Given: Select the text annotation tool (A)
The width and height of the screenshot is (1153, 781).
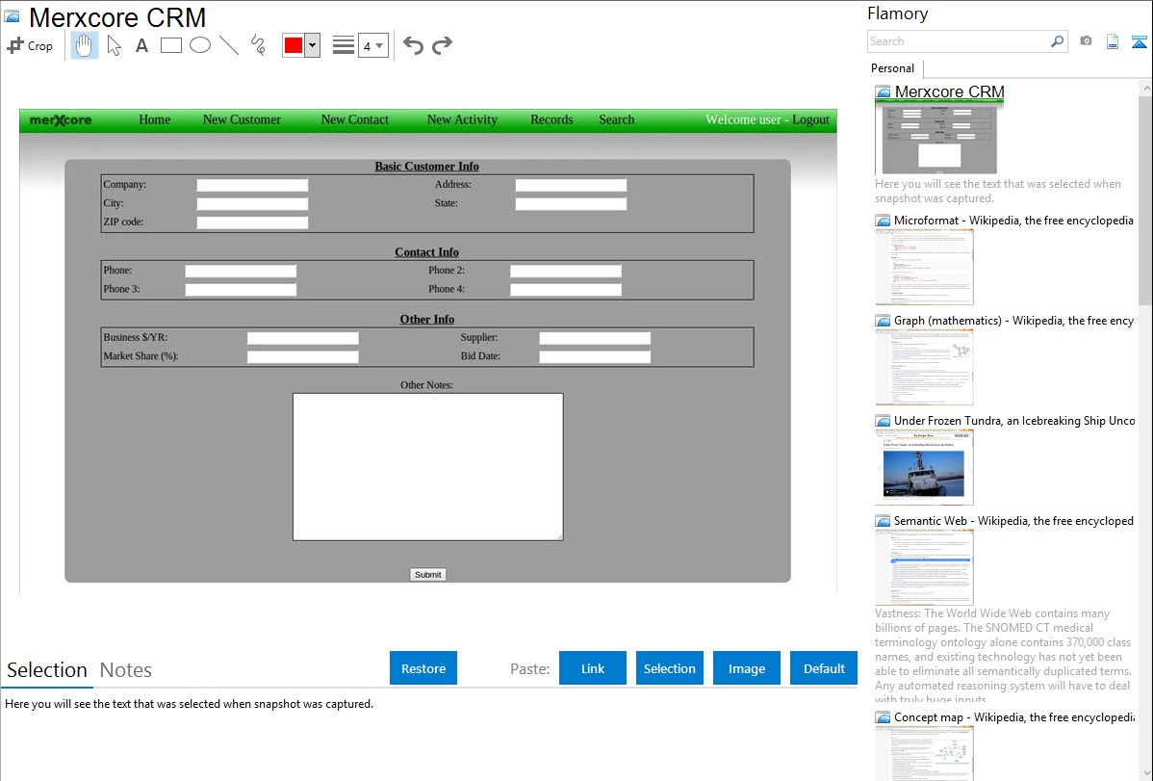Looking at the screenshot, I should tap(141, 45).
